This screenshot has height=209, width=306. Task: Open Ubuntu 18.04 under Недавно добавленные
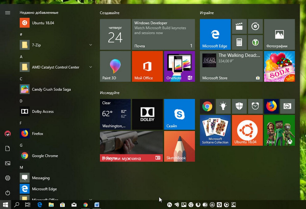click(56, 23)
